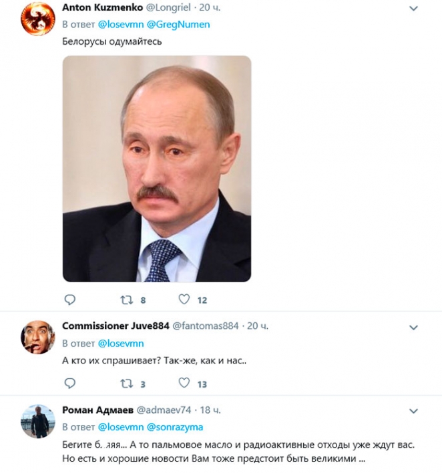Retweet Commissioner Juve884's tweet
442x473 pixels.
click(x=126, y=383)
